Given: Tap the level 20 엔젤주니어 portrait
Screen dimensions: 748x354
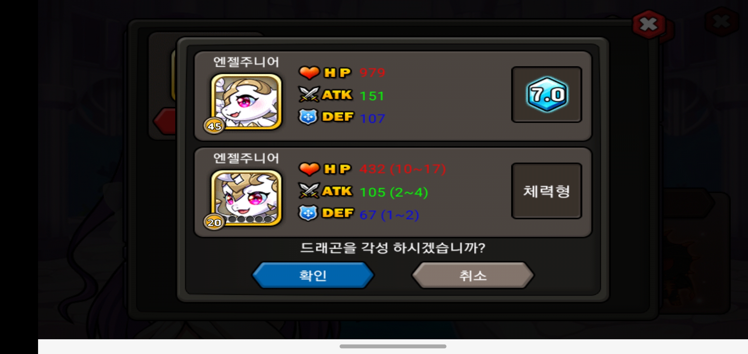Looking at the screenshot, I should [246, 198].
